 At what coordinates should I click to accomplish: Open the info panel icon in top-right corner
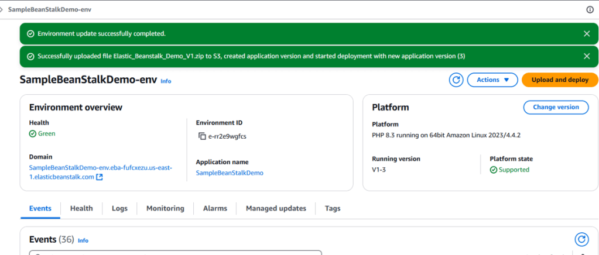[x=590, y=10]
